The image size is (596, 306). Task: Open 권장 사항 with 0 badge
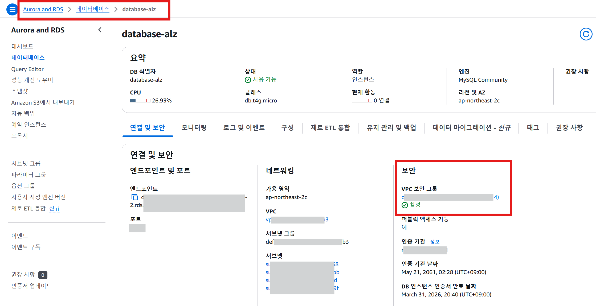pos(23,275)
